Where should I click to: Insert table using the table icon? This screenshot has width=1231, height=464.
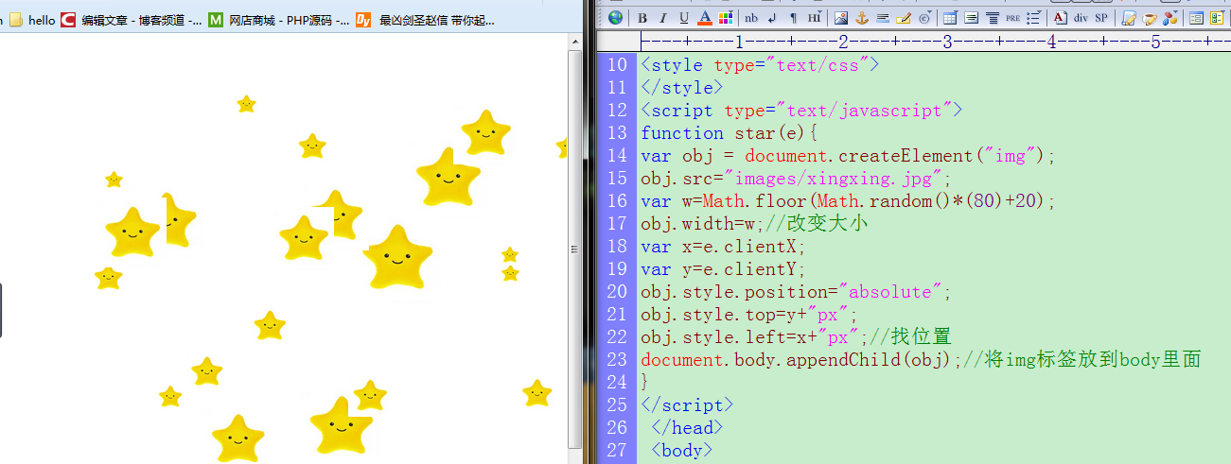950,17
